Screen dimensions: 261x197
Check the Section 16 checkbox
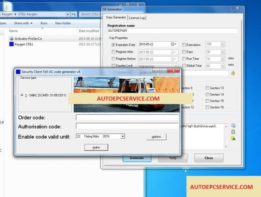point(207,107)
